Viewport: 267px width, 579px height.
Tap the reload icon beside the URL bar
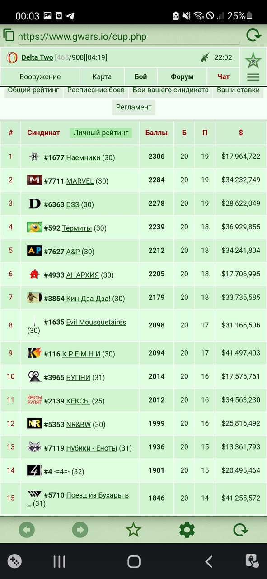click(253, 36)
